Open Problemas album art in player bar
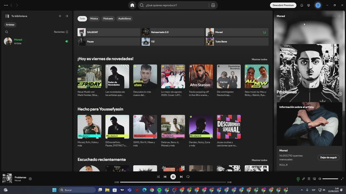The width and height of the screenshot is (346, 194). 7,179
